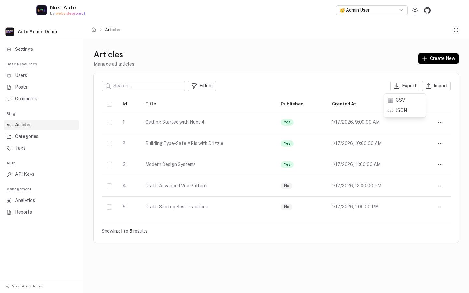Check the Draft: Advanced Vue Patterns row

[109, 186]
